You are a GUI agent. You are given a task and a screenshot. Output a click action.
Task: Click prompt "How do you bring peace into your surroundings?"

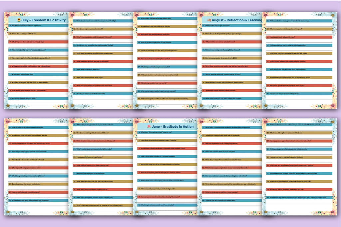pyautogui.click(x=38, y=127)
